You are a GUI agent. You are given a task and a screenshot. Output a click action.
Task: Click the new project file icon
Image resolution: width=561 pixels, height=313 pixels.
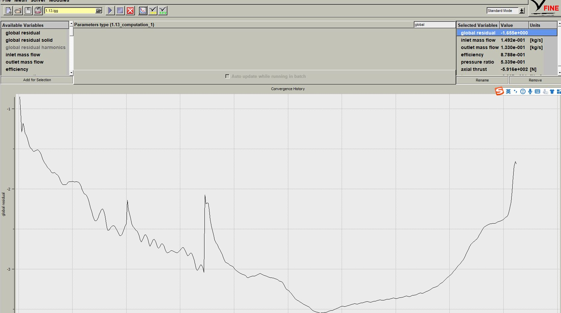(9, 11)
